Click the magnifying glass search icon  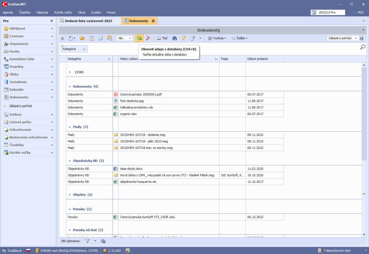coord(362,47)
